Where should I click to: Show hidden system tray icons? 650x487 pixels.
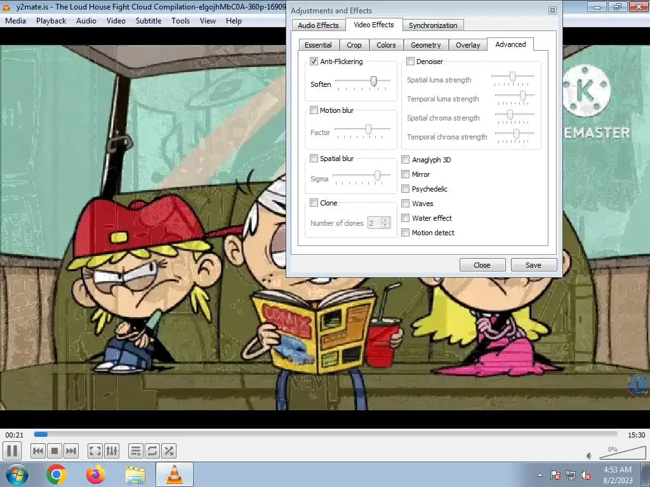[540, 475]
